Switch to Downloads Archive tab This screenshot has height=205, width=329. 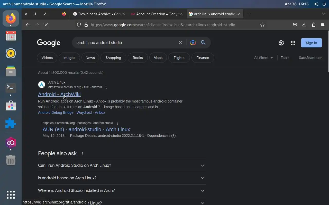(x=99, y=14)
